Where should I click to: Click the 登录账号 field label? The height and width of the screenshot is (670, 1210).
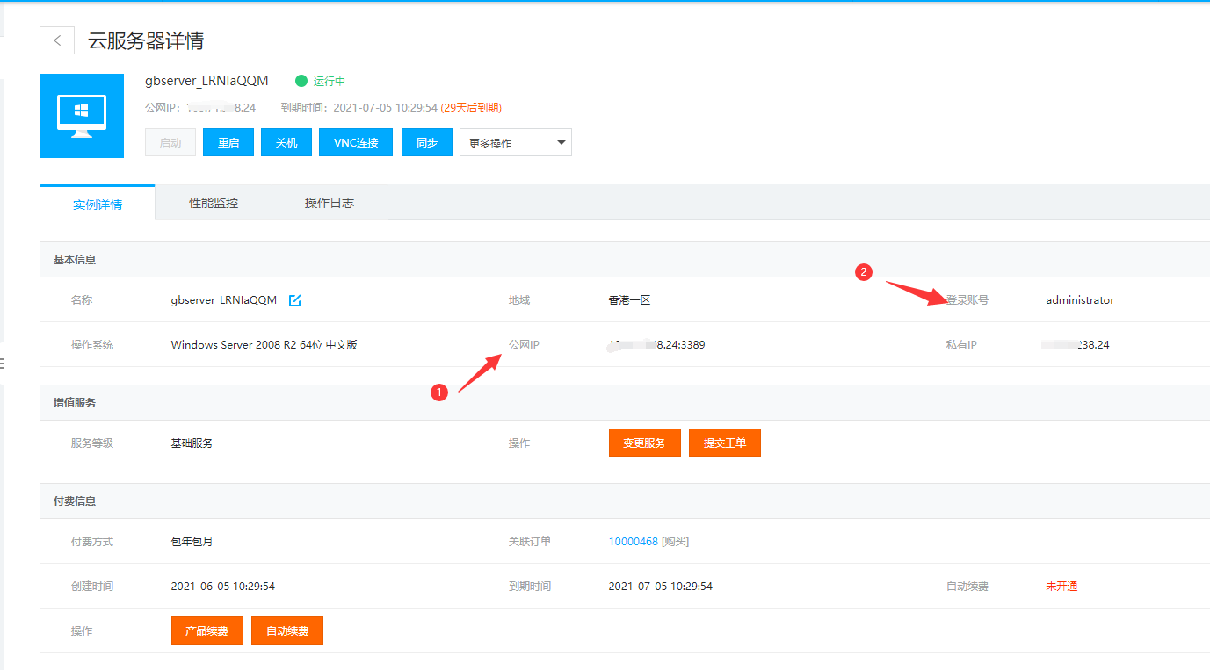pos(967,300)
